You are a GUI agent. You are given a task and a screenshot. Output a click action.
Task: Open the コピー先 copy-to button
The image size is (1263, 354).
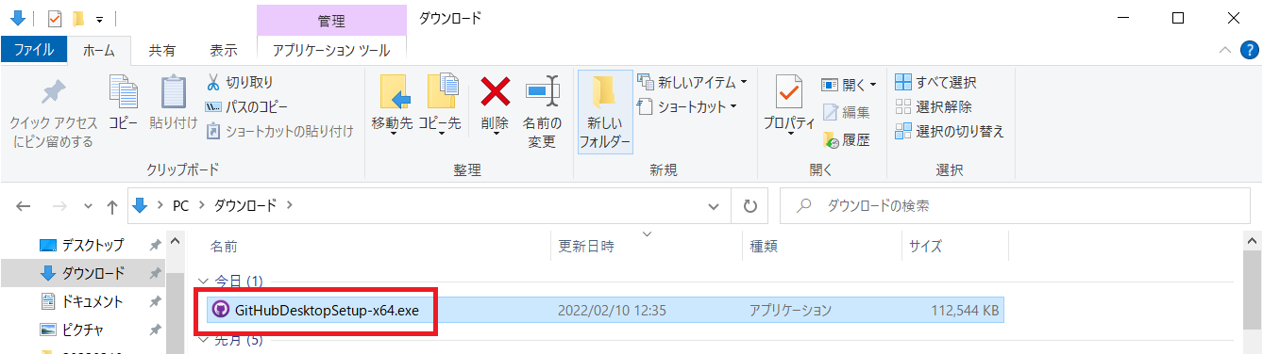click(x=439, y=105)
